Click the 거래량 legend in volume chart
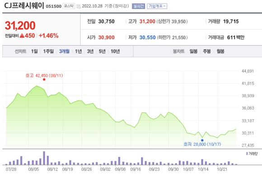262x177 pixels. click(252, 154)
